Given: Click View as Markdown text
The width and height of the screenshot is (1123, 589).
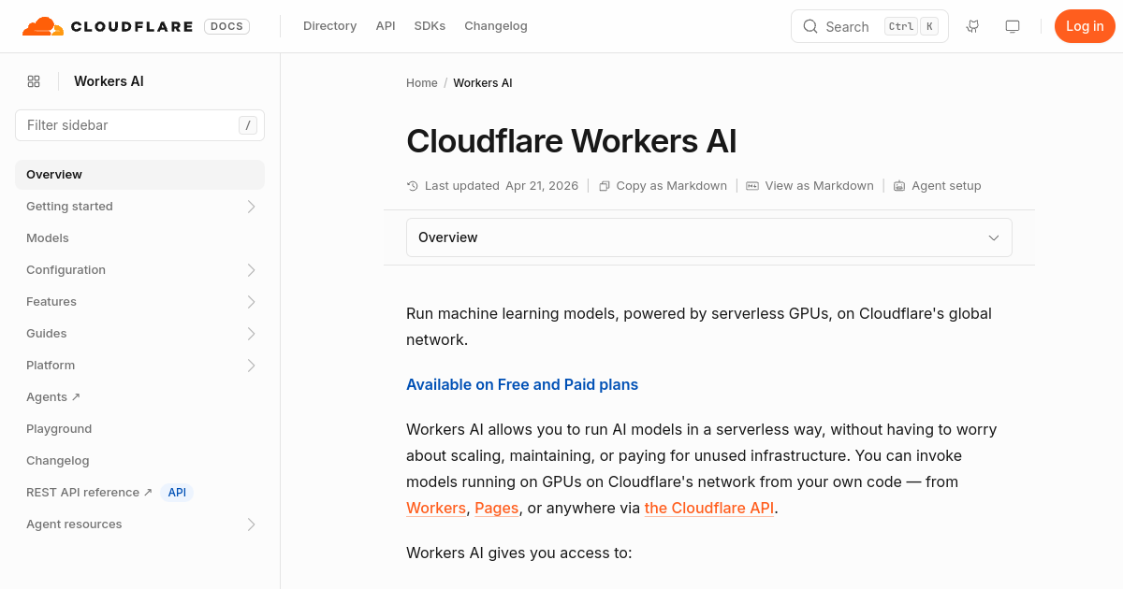Looking at the screenshot, I should click(820, 186).
